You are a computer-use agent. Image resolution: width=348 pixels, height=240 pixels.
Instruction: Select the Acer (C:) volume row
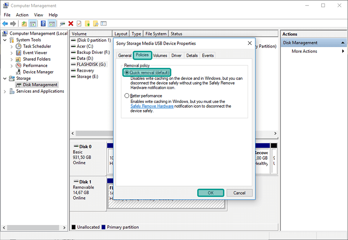82,46
